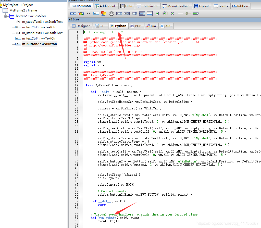Click the m_button2 OK icon in tree

click(18, 44)
